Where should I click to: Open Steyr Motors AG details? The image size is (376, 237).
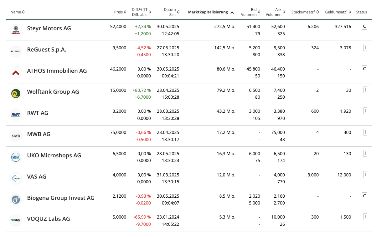(x=49, y=28)
